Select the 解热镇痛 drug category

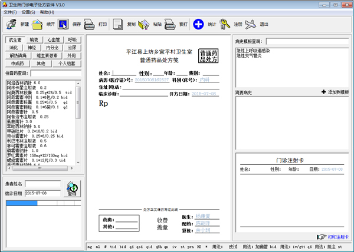click(18, 55)
